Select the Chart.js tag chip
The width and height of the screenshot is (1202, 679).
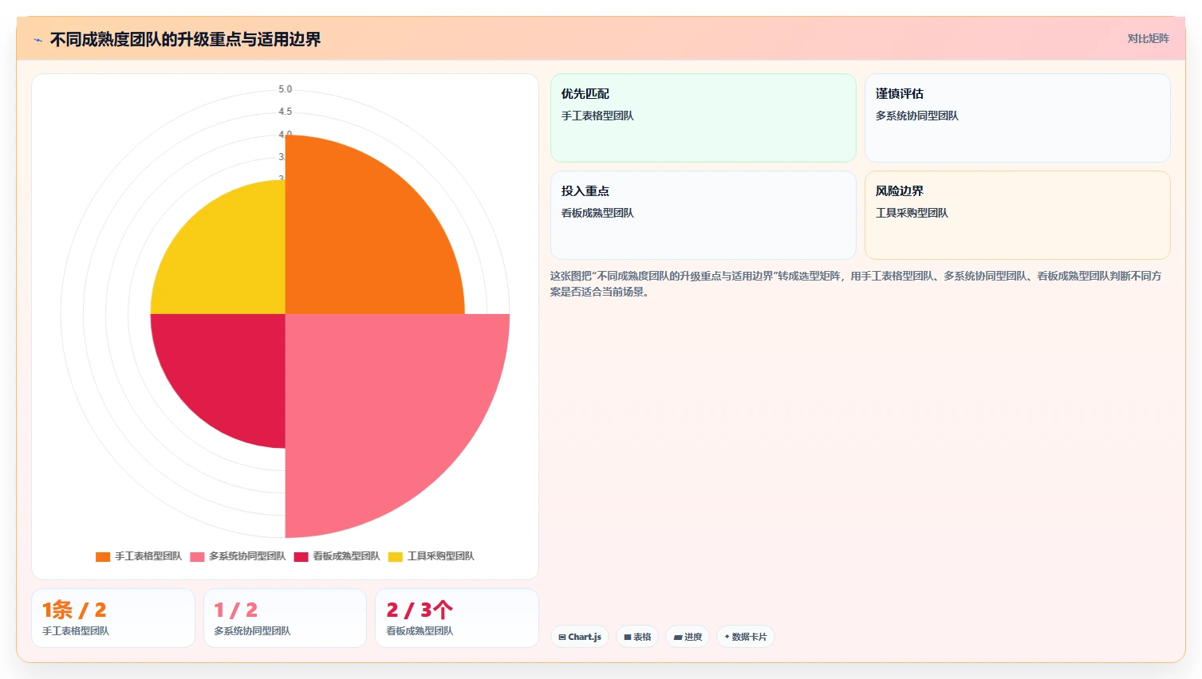[580, 637]
